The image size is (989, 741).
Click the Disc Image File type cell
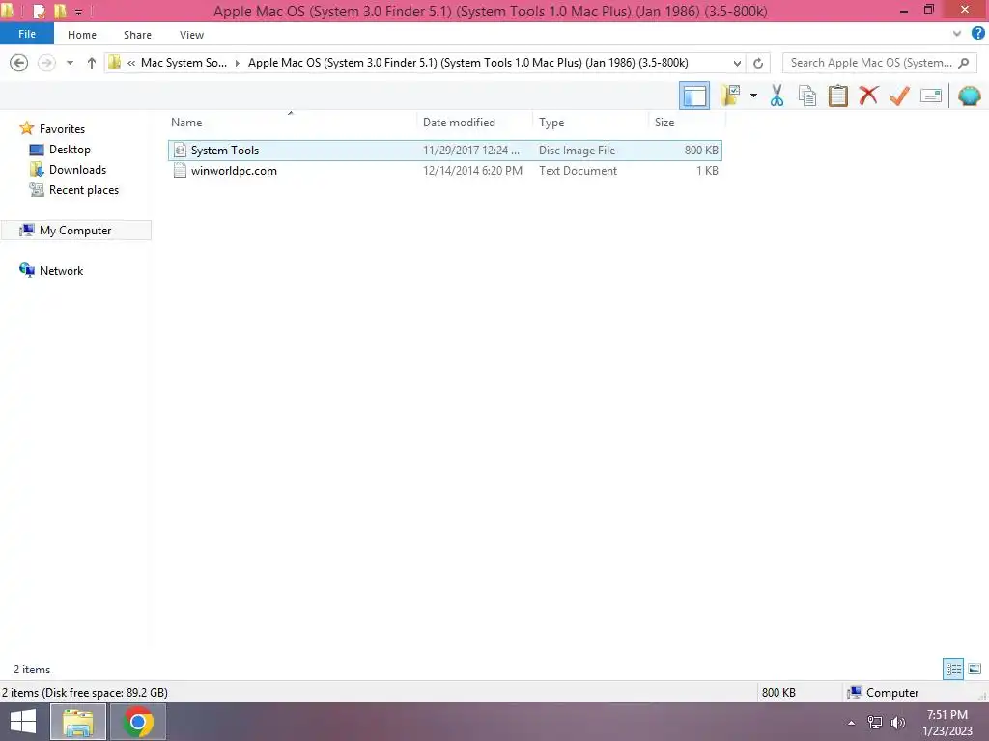[577, 150]
